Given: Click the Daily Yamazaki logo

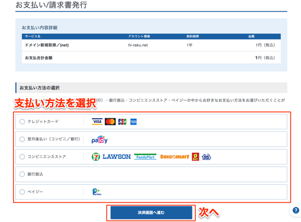Looking at the screenshot, I should pos(195,157).
